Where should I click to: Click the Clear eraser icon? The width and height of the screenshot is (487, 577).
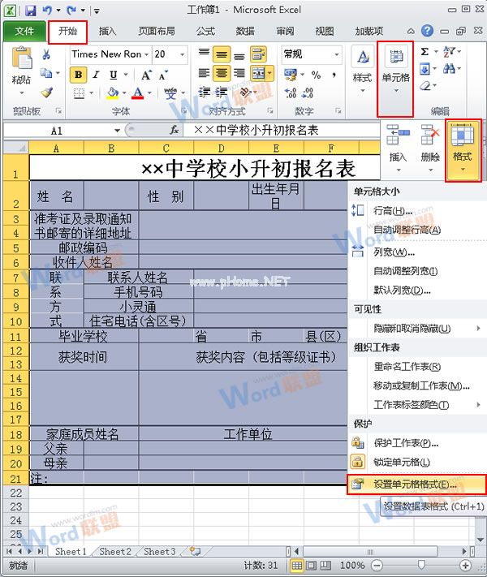(x=425, y=86)
